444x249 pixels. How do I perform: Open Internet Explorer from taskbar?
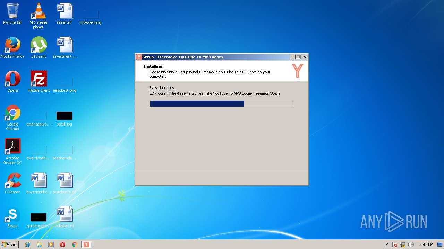(28, 245)
